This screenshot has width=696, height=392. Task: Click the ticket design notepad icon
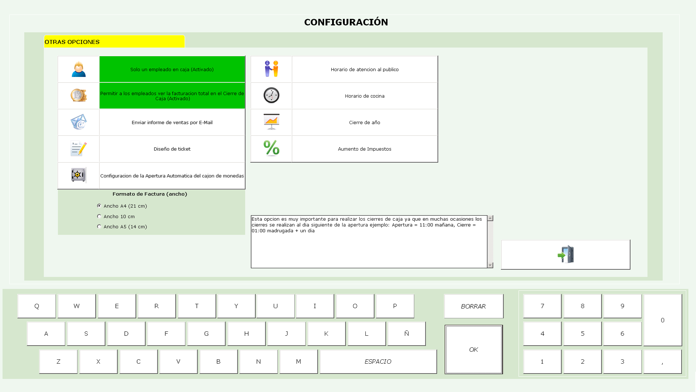tap(79, 149)
